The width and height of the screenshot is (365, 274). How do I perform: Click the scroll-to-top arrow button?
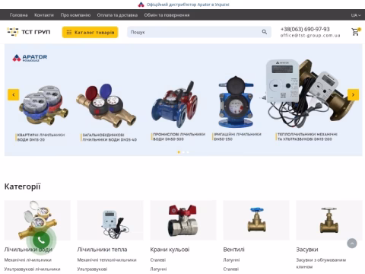coord(352,244)
